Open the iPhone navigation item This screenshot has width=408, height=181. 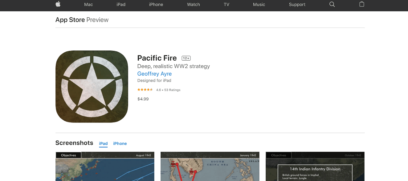click(x=156, y=4)
